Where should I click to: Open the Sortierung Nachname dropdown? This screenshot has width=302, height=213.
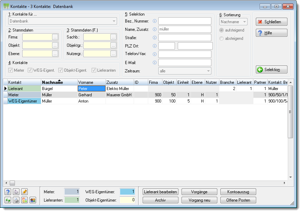click(x=233, y=22)
